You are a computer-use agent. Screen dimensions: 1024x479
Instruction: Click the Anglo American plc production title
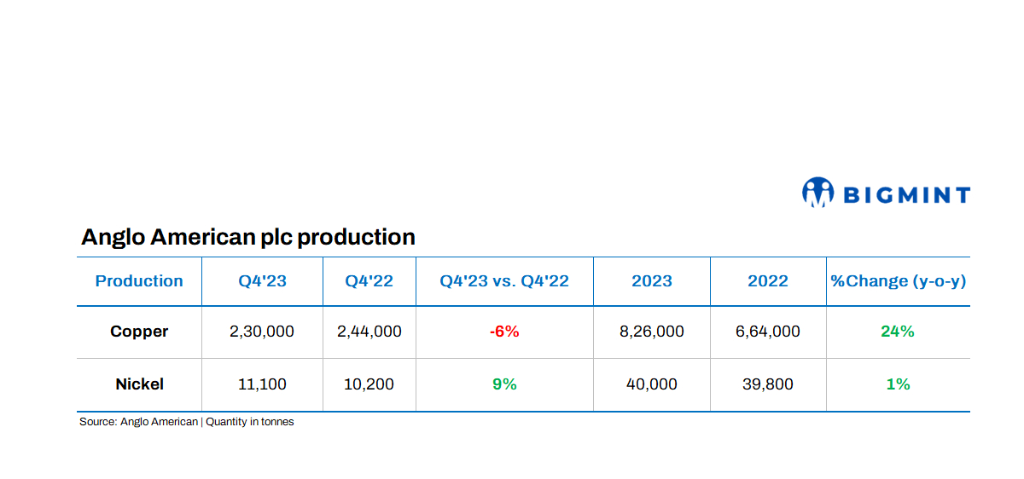pos(247,237)
